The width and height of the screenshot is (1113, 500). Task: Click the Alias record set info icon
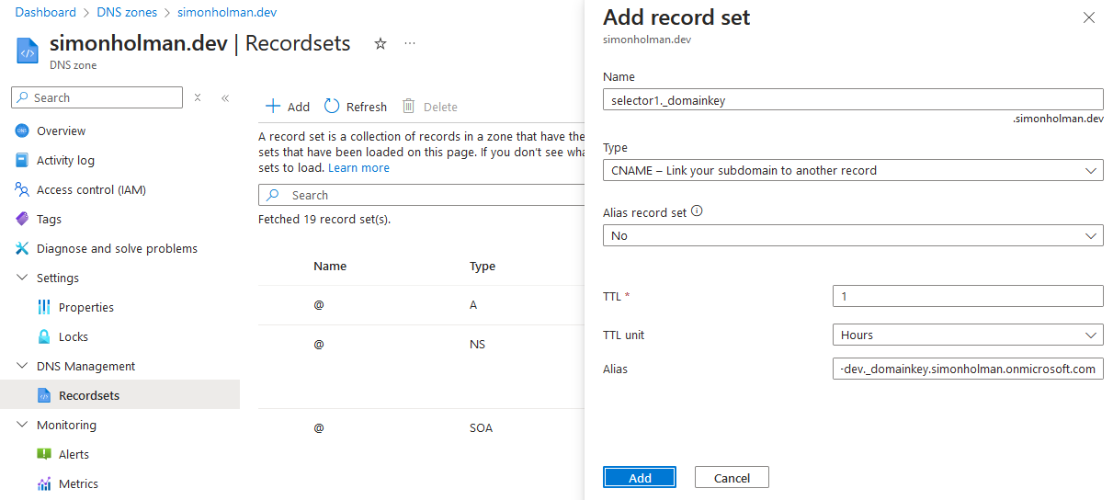(x=697, y=211)
